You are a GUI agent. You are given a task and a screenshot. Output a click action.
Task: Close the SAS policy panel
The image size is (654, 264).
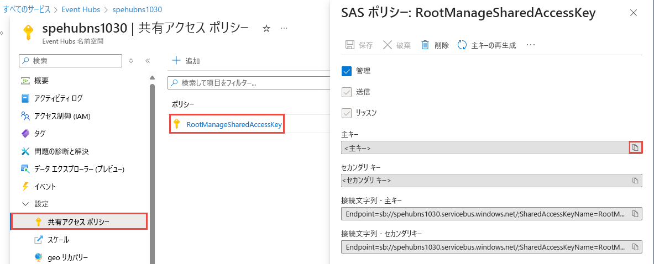pyautogui.click(x=633, y=13)
